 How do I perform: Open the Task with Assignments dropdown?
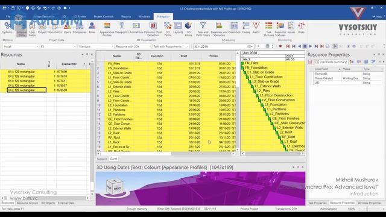(x=171, y=46)
